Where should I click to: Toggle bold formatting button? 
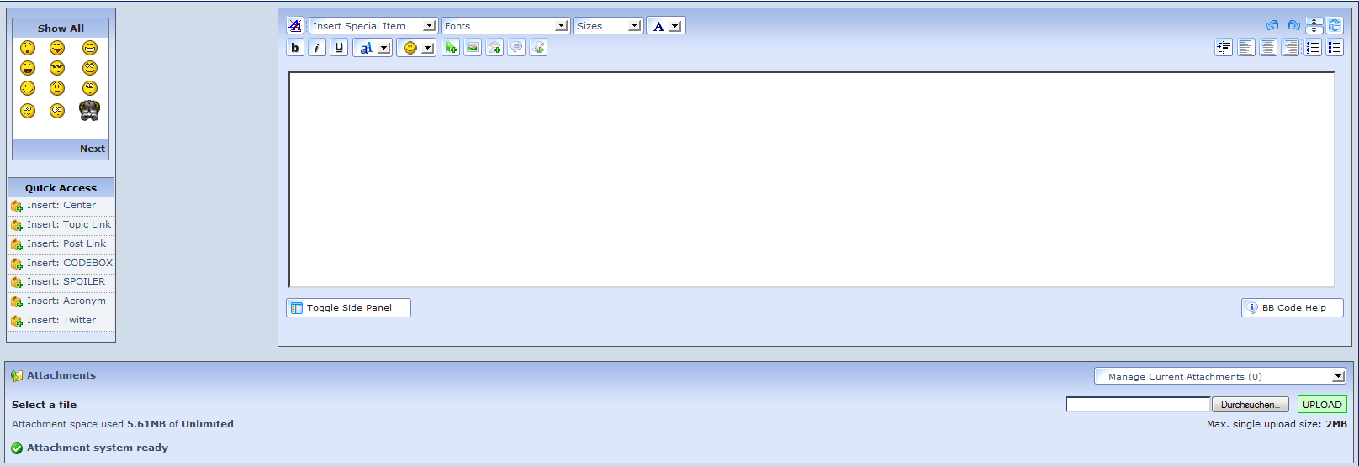pos(295,48)
